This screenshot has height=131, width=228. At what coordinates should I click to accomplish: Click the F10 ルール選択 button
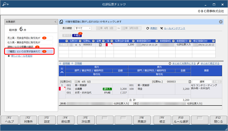(181, 120)
